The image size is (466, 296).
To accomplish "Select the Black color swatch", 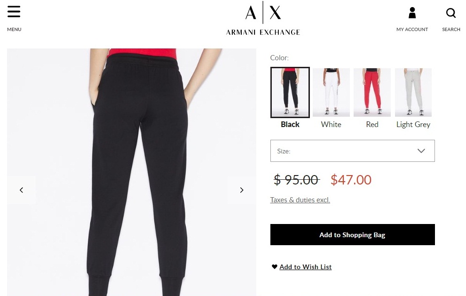I will (x=290, y=92).
